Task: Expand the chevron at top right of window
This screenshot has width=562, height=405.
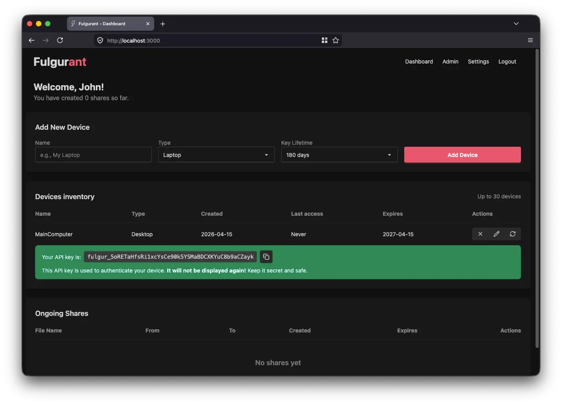Action: tap(516, 24)
